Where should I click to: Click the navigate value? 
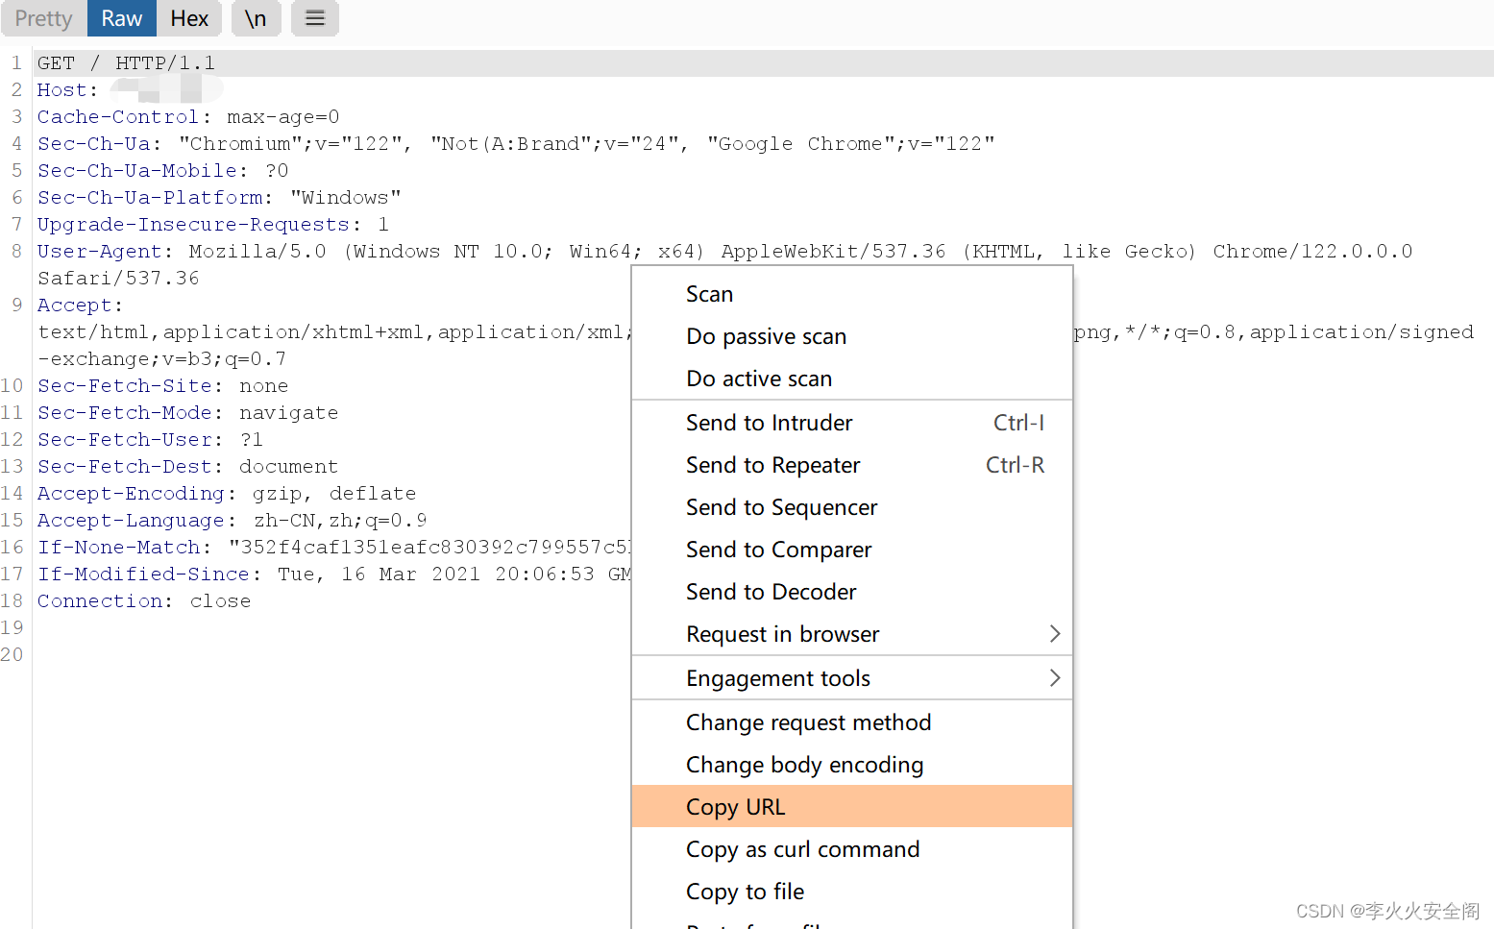coord(289,413)
